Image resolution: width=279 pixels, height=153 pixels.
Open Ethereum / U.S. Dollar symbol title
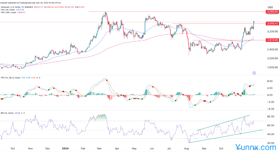[13, 7]
